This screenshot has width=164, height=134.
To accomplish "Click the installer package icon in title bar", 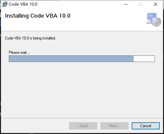I will click(5, 4).
